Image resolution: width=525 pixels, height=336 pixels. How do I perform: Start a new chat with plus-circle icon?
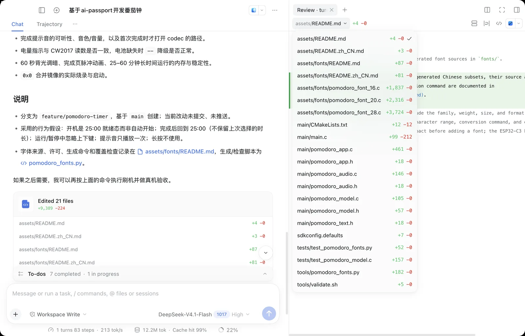click(56, 10)
